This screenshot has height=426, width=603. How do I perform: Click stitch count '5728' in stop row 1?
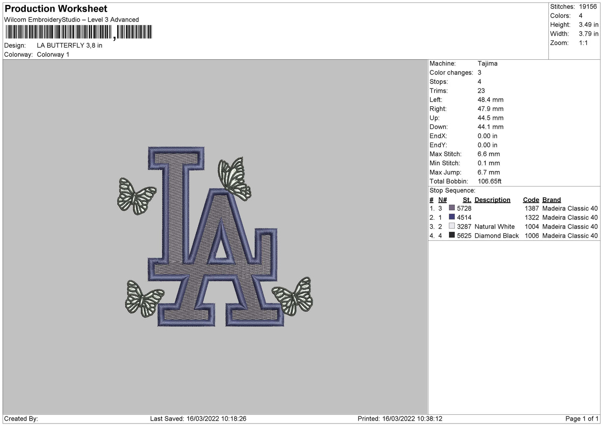(x=464, y=209)
